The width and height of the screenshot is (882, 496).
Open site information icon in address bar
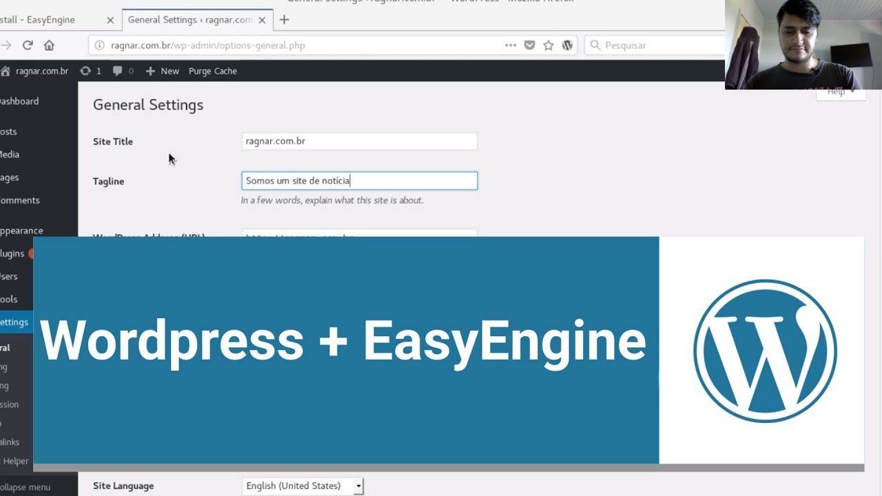[99, 45]
